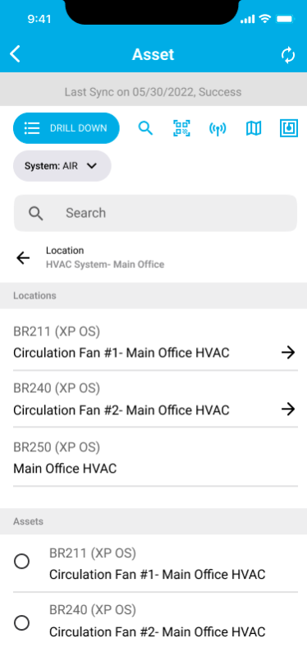Image resolution: width=307 pixels, height=666 pixels.
Task: Select radio button for BR240 asset
Action: 21,623
